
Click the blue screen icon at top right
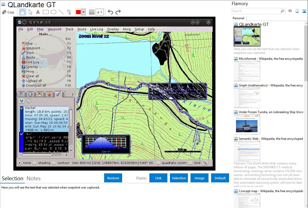[304, 11]
